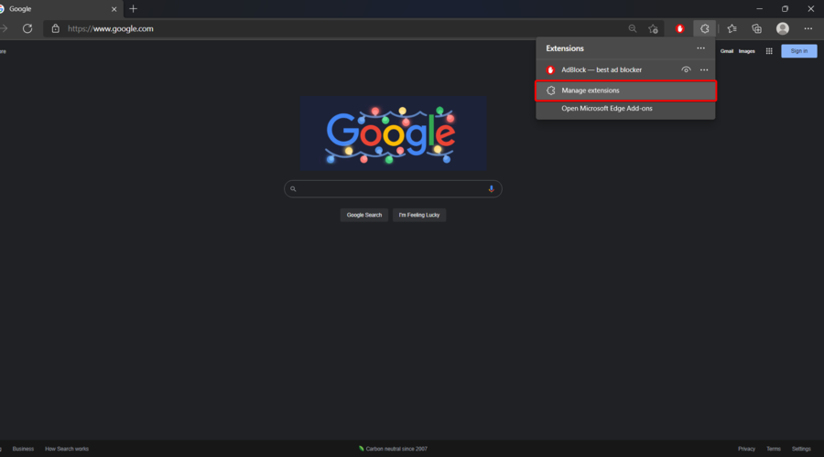Click the Google Search button
The height and width of the screenshot is (457, 824).
pos(364,215)
